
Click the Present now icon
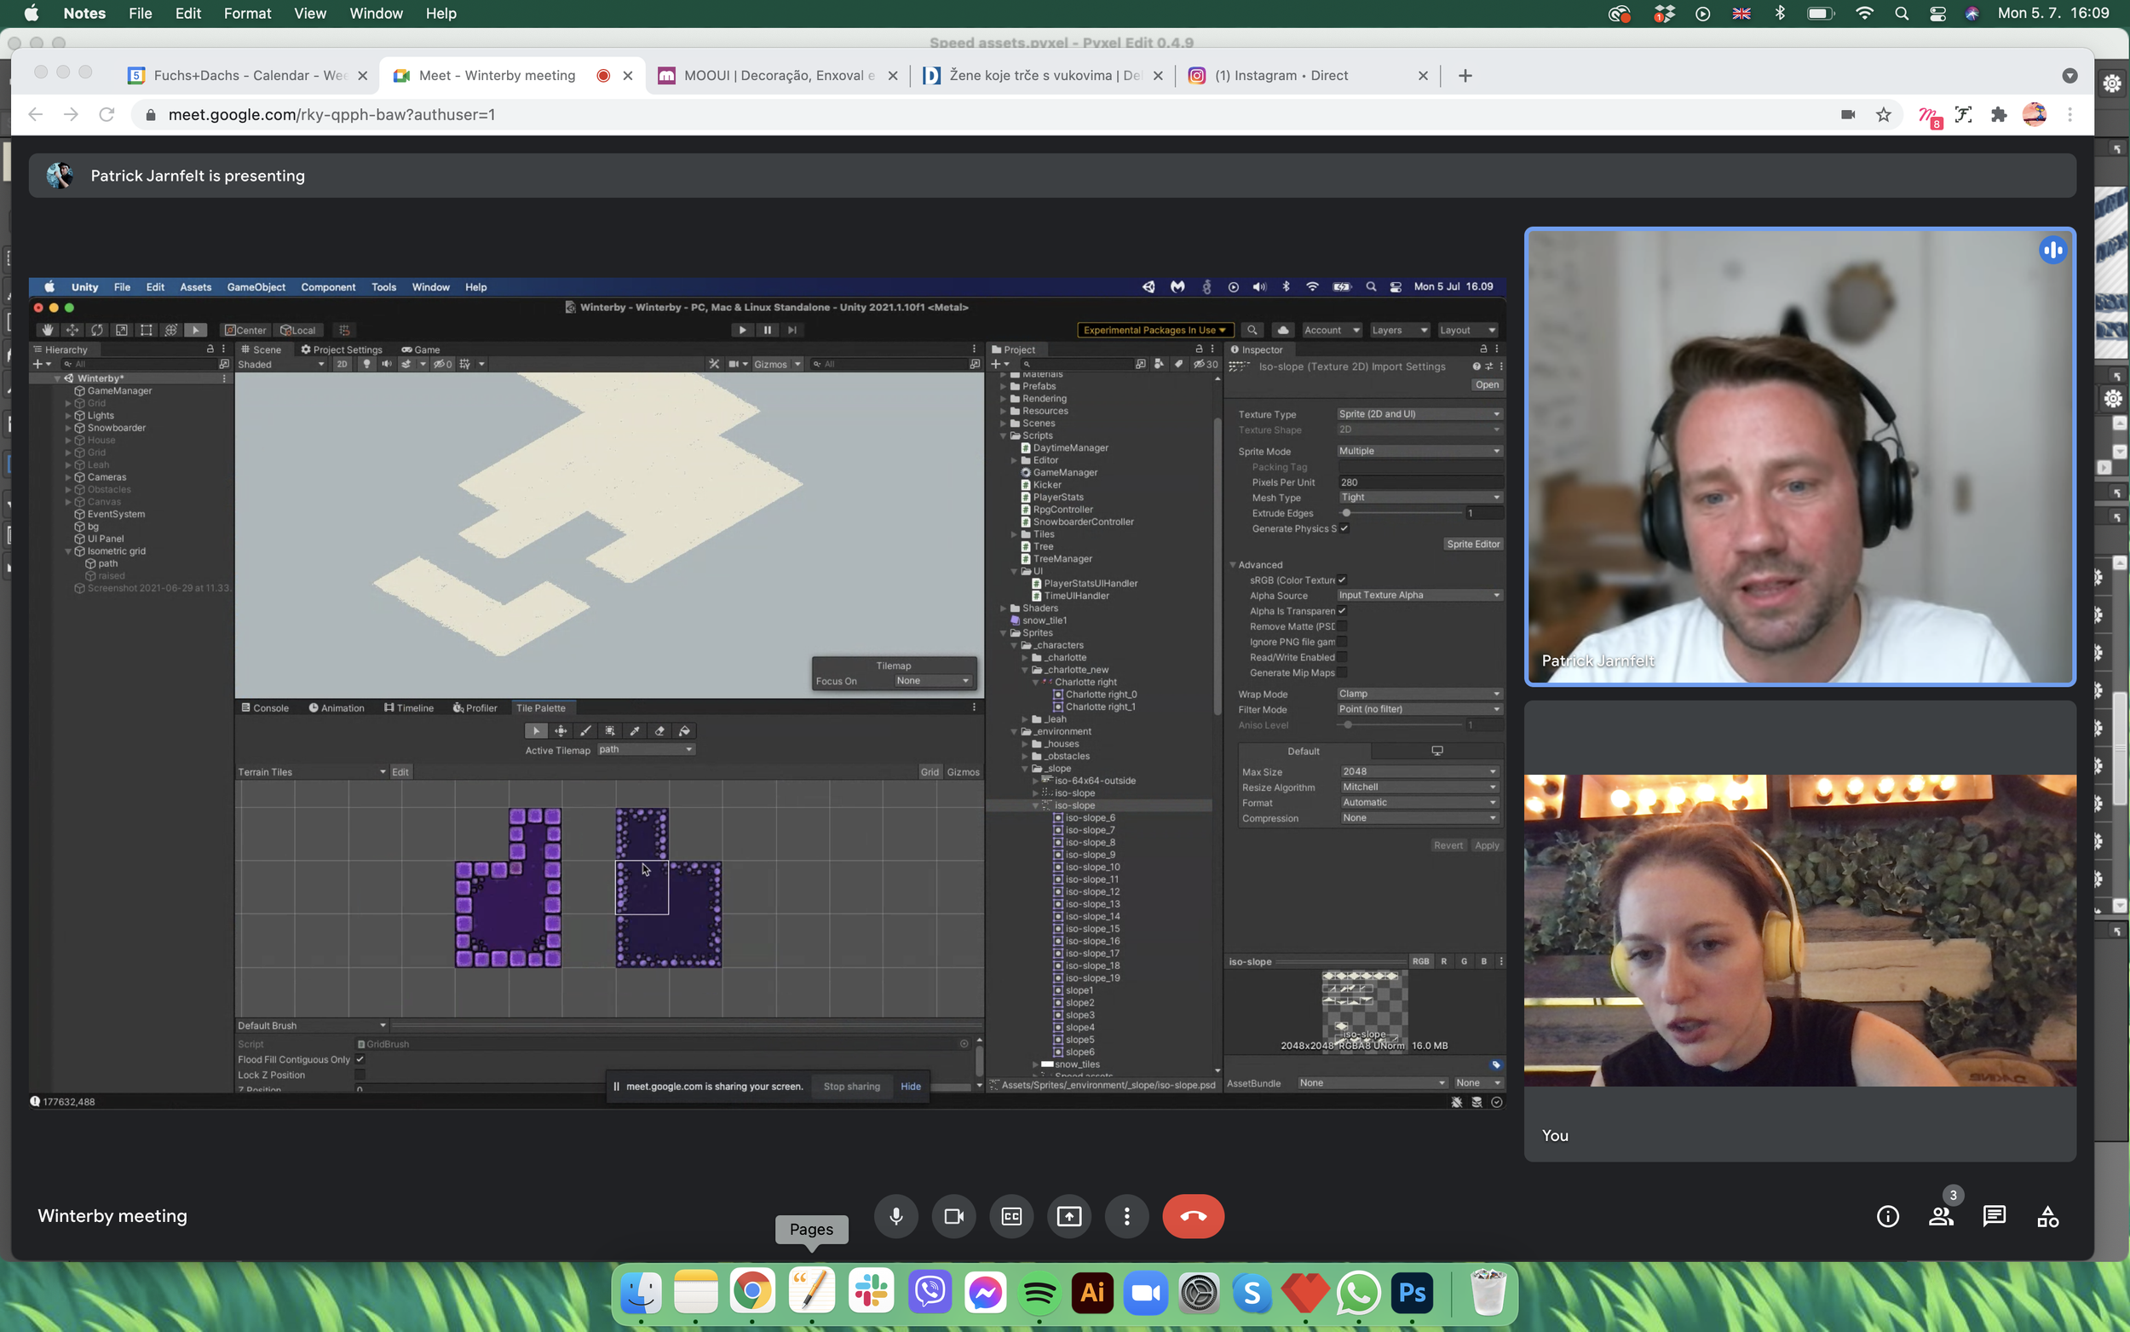(1069, 1216)
